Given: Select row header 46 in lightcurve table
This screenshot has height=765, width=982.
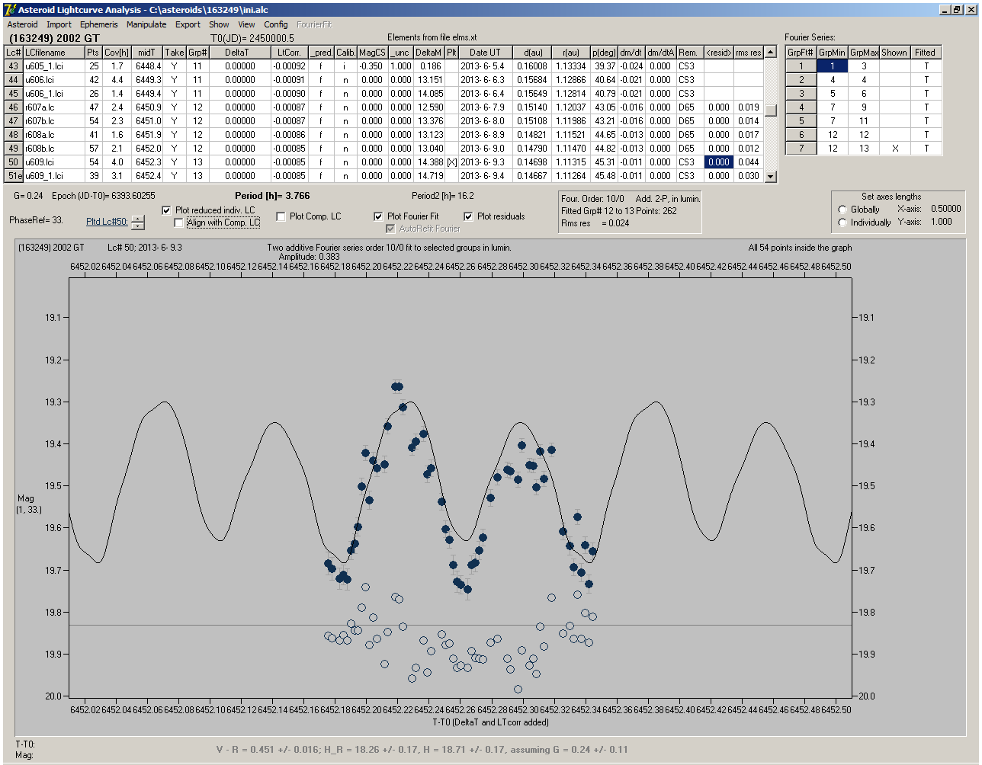Looking at the screenshot, I should coord(14,107).
